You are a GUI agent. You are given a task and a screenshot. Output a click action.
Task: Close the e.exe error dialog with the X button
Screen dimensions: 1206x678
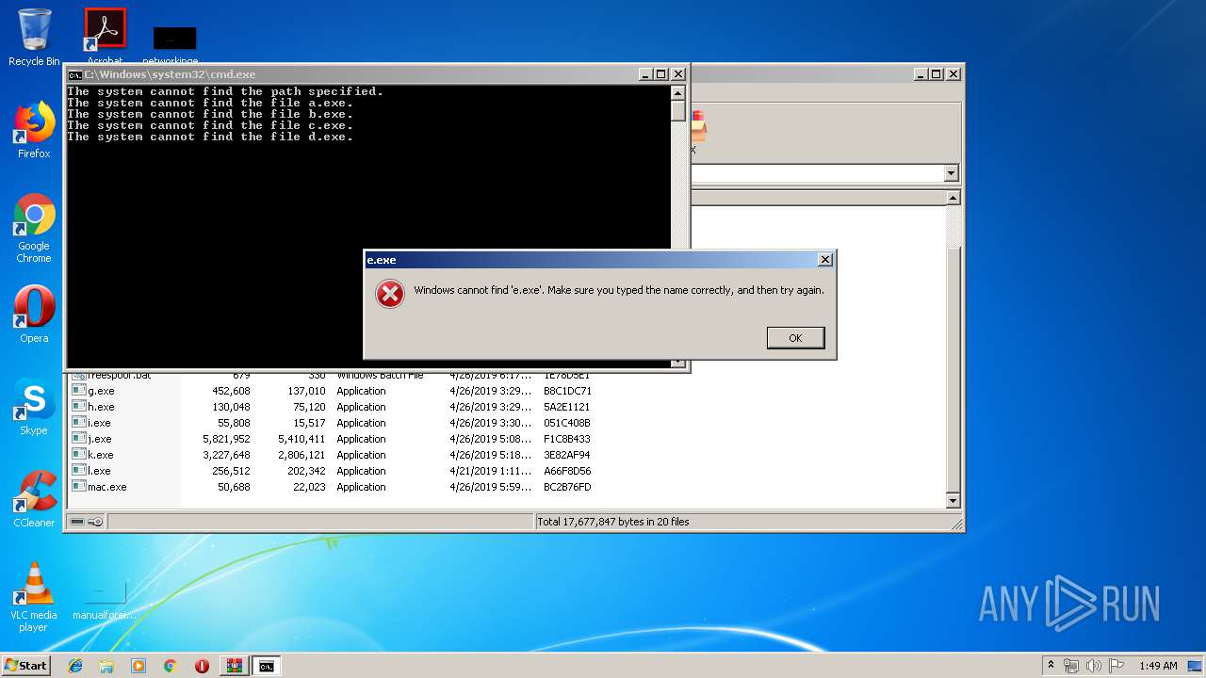pyautogui.click(x=825, y=260)
